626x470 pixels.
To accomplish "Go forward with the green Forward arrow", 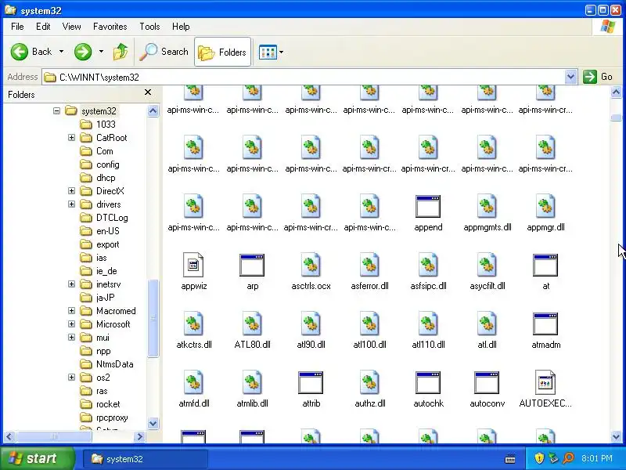I will (83, 52).
